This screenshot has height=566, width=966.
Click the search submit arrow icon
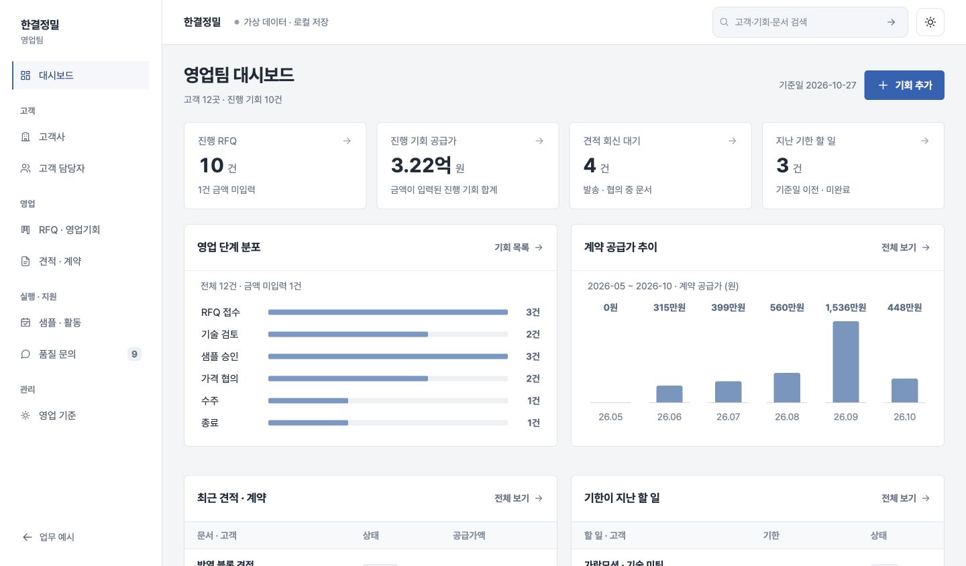[x=891, y=22]
